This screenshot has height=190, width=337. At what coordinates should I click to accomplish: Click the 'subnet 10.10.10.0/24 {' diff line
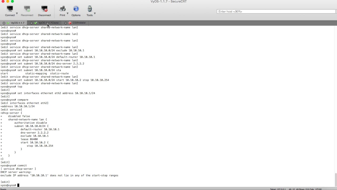(x=31, y=126)
